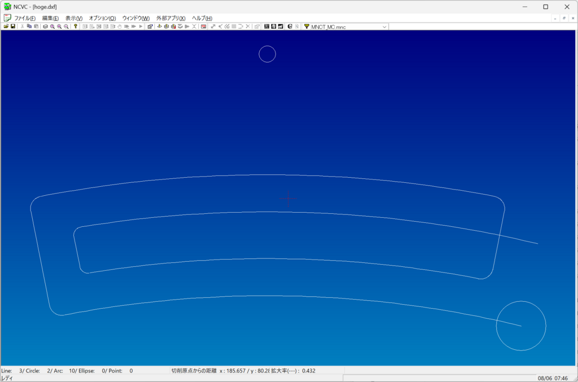This screenshot has width=578, height=382.
Task: Click the 切削原点からの距離 coordinate readout
Action: click(221, 371)
